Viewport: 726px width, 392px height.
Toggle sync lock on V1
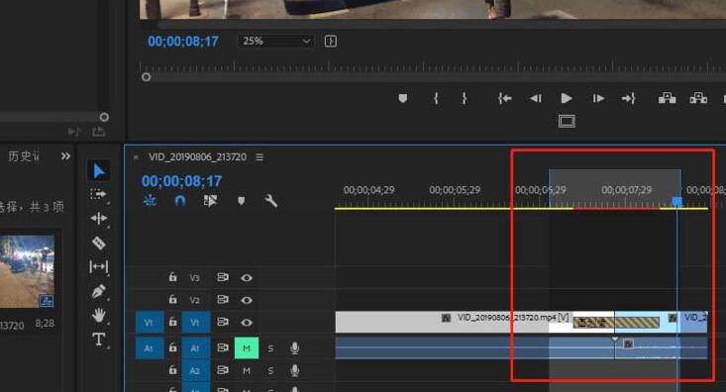click(x=223, y=322)
